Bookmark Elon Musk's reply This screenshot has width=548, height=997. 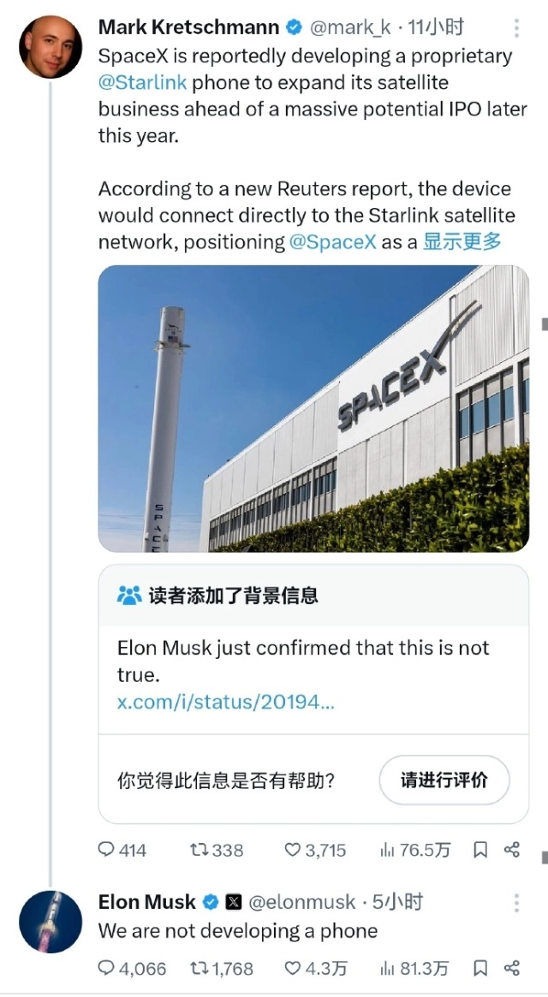[x=480, y=969]
